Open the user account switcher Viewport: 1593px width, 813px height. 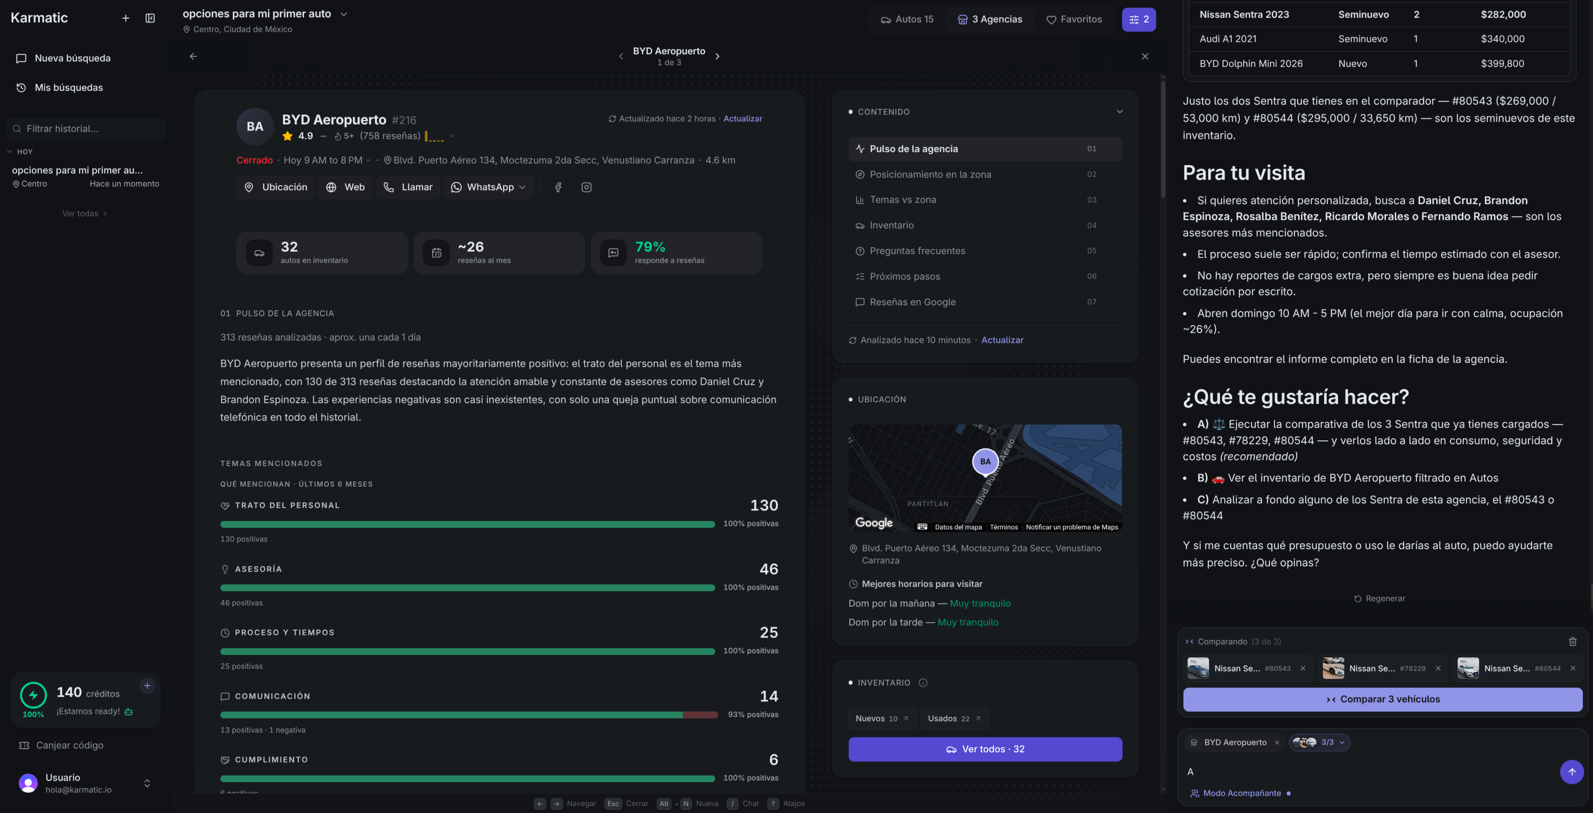(147, 783)
